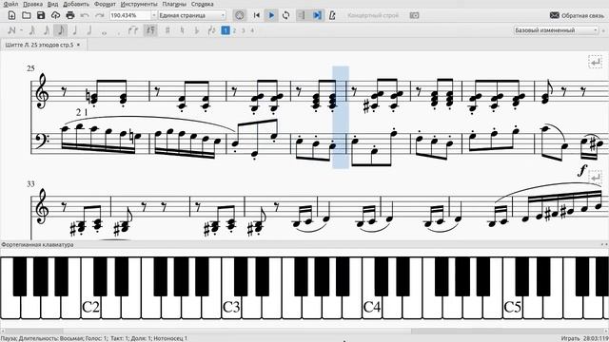Open Обратная связь feedback link
609x342 pixels.
tap(577, 15)
